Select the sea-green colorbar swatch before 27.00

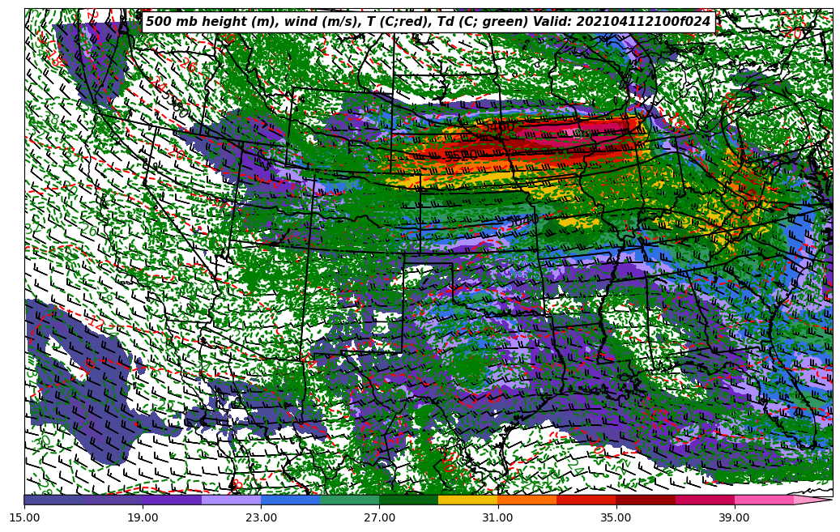click(350, 500)
